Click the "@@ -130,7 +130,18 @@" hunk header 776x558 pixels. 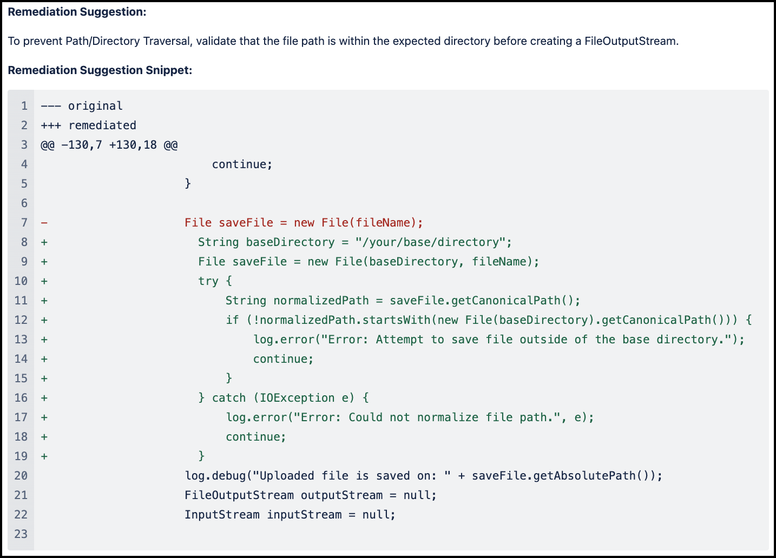109,145
